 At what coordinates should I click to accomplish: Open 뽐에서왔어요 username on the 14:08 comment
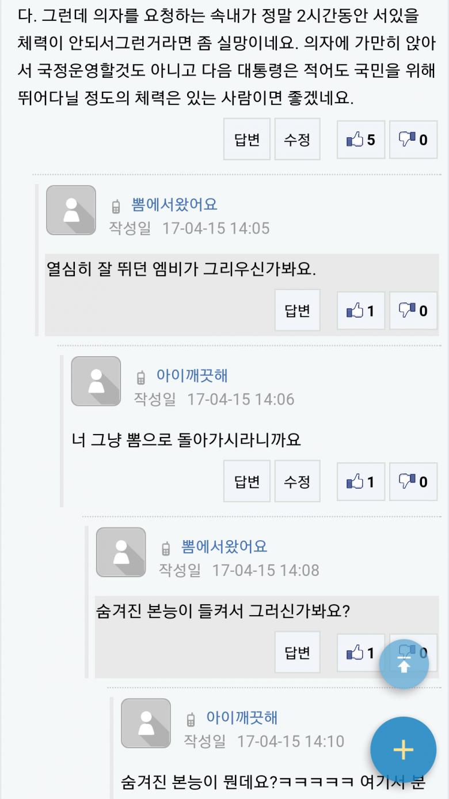(224, 547)
